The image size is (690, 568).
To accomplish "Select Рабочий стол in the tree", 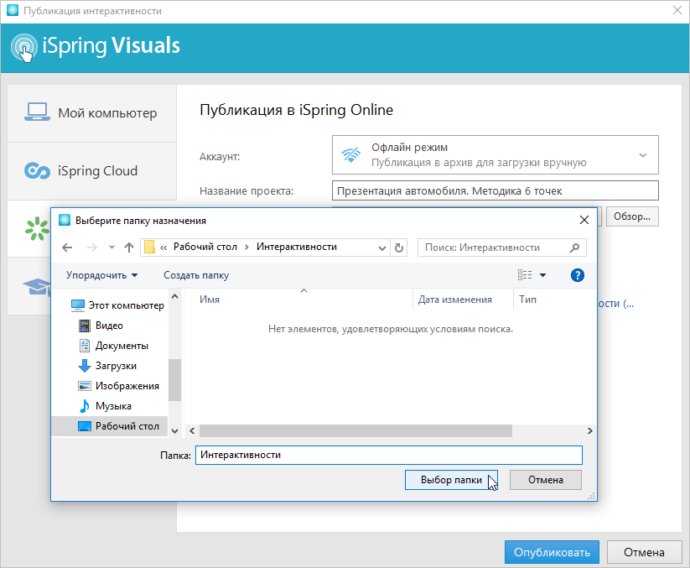I will [x=110, y=426].
